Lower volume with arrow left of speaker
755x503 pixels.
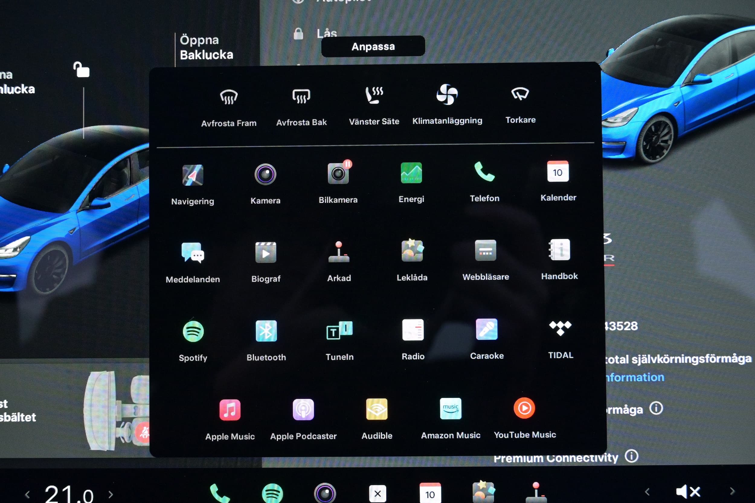(x=647, y=492)
